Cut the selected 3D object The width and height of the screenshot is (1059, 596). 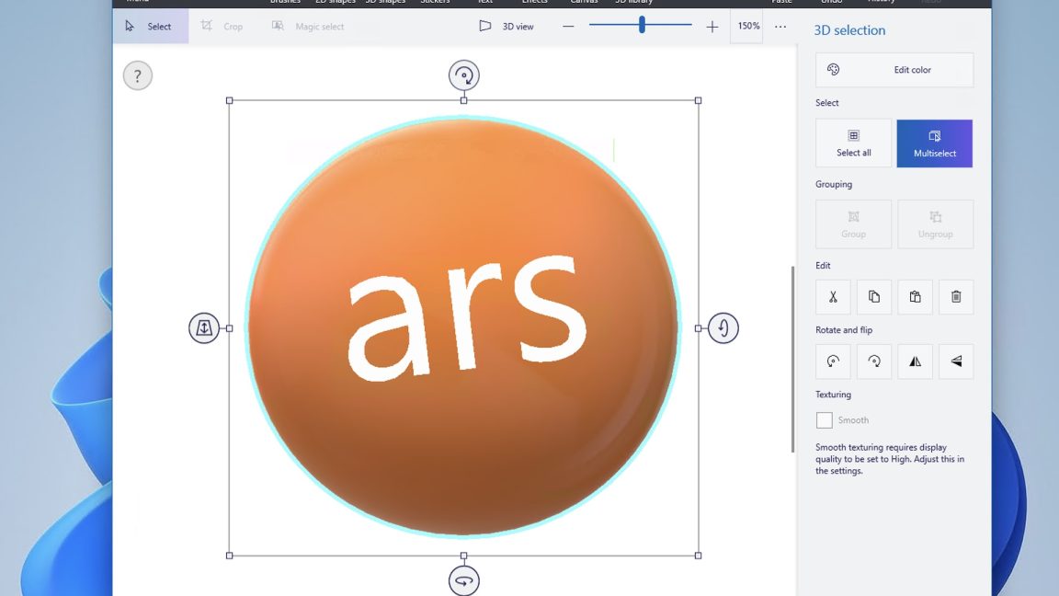[x=833, y=297]
